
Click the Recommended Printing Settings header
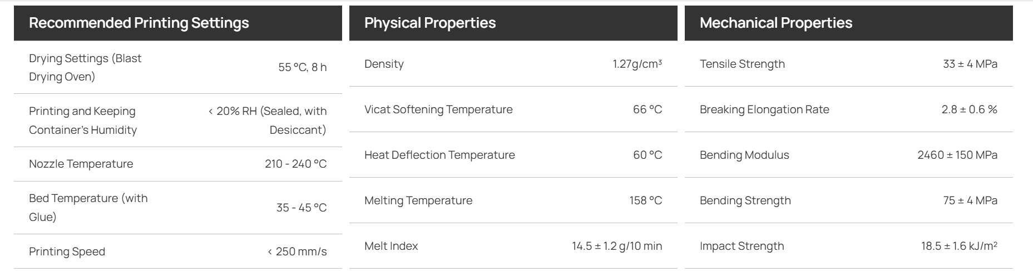pyautogui.click(x=139, y=23)
